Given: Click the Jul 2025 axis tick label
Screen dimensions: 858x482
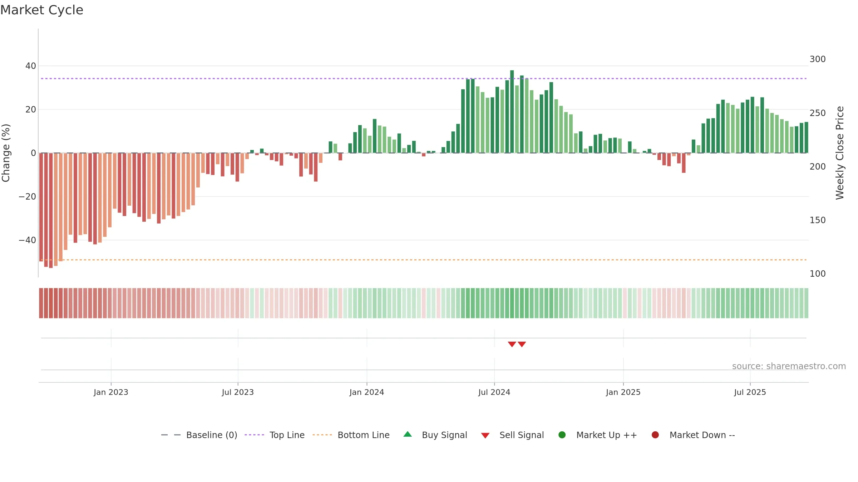Looking at the screenshot, I should coord(750,392).
